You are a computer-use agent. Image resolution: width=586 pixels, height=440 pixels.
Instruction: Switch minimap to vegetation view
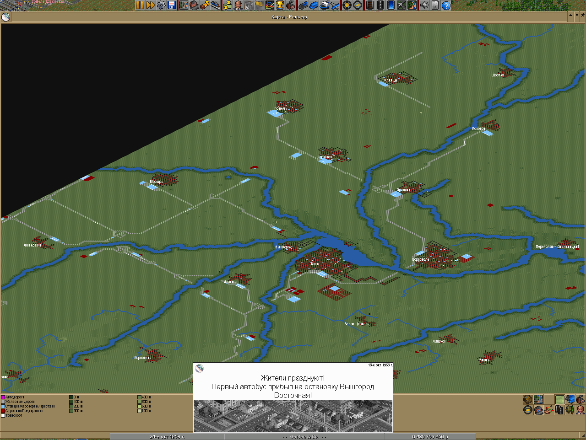570,409
